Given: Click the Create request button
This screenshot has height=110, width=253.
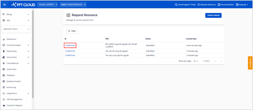Looking at the screenshot, I should click(213, 15).
